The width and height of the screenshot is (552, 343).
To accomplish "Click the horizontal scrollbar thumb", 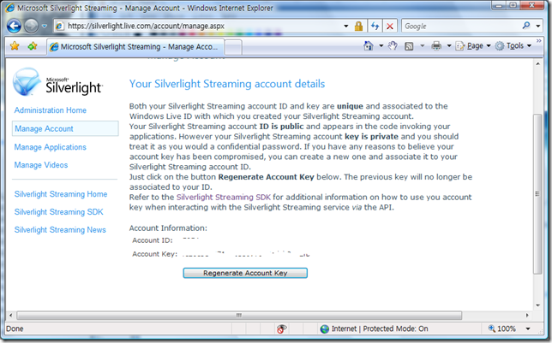I will point(239,316).
